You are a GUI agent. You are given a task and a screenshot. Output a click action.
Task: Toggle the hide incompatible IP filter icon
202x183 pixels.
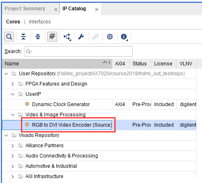point(52,37)
